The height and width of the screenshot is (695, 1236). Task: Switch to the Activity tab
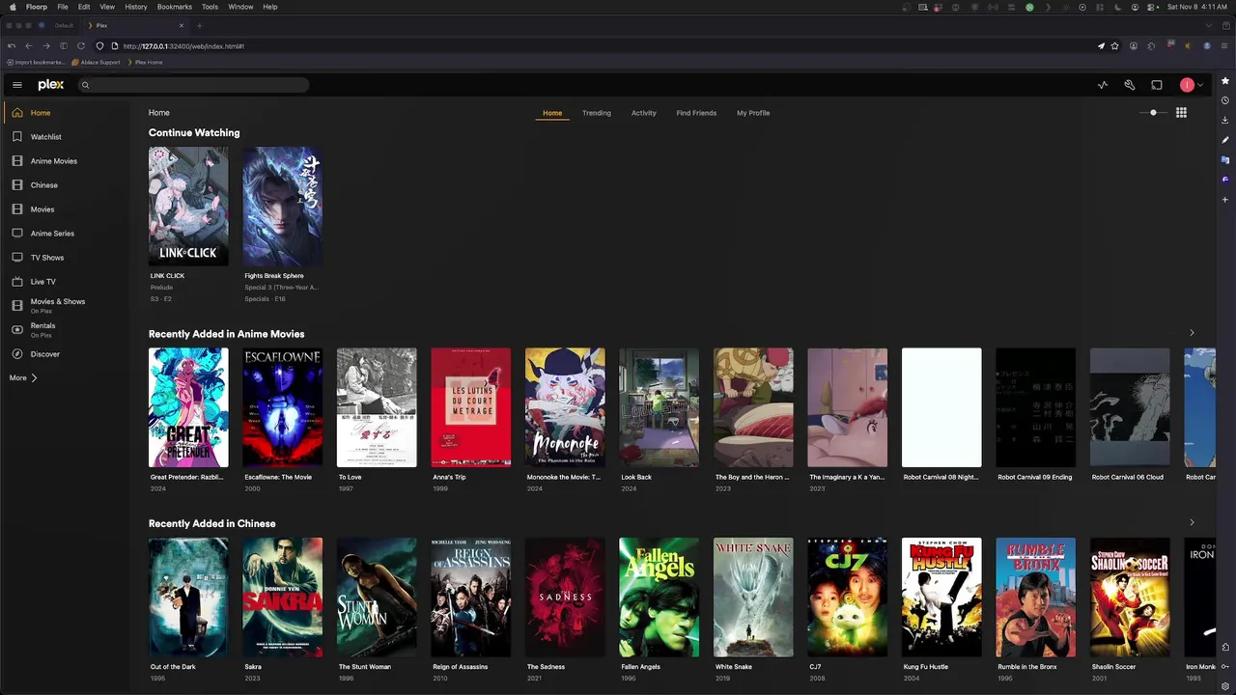tap(644, 113)
